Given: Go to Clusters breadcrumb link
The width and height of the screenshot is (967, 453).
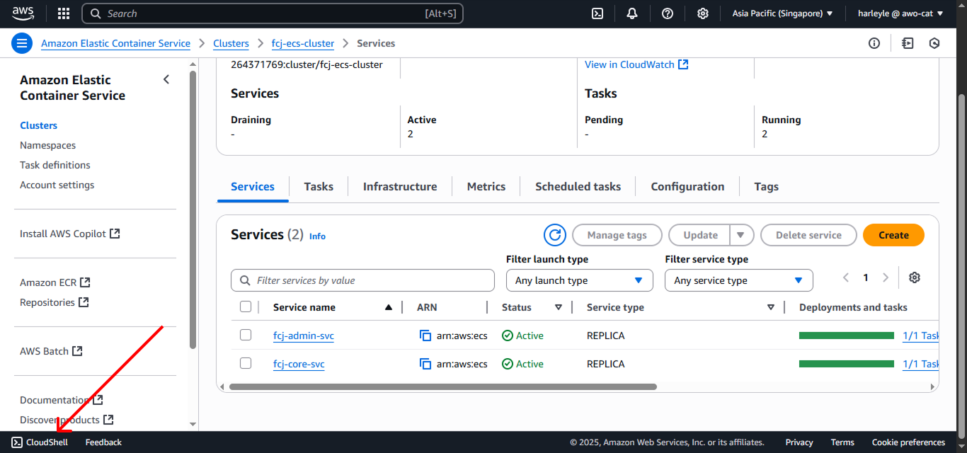Looking at the screenshot, I should 231,43.
